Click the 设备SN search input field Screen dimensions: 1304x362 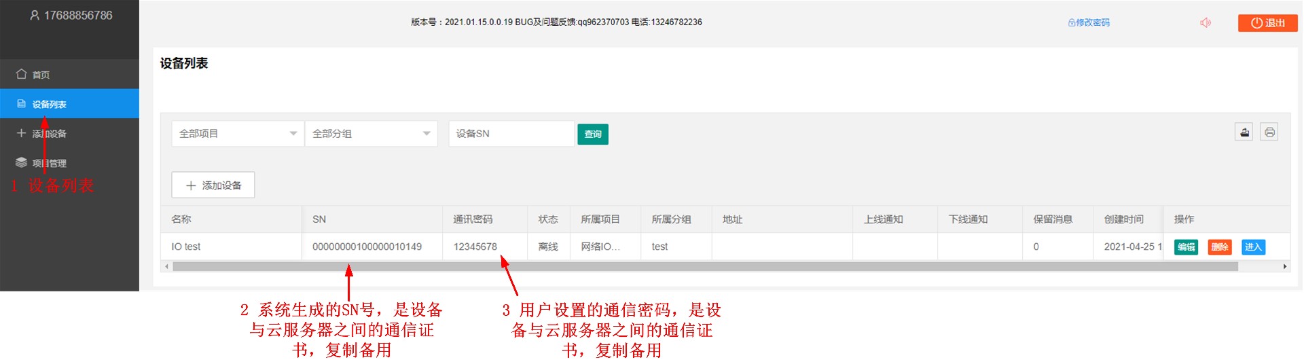coord(511,134)
